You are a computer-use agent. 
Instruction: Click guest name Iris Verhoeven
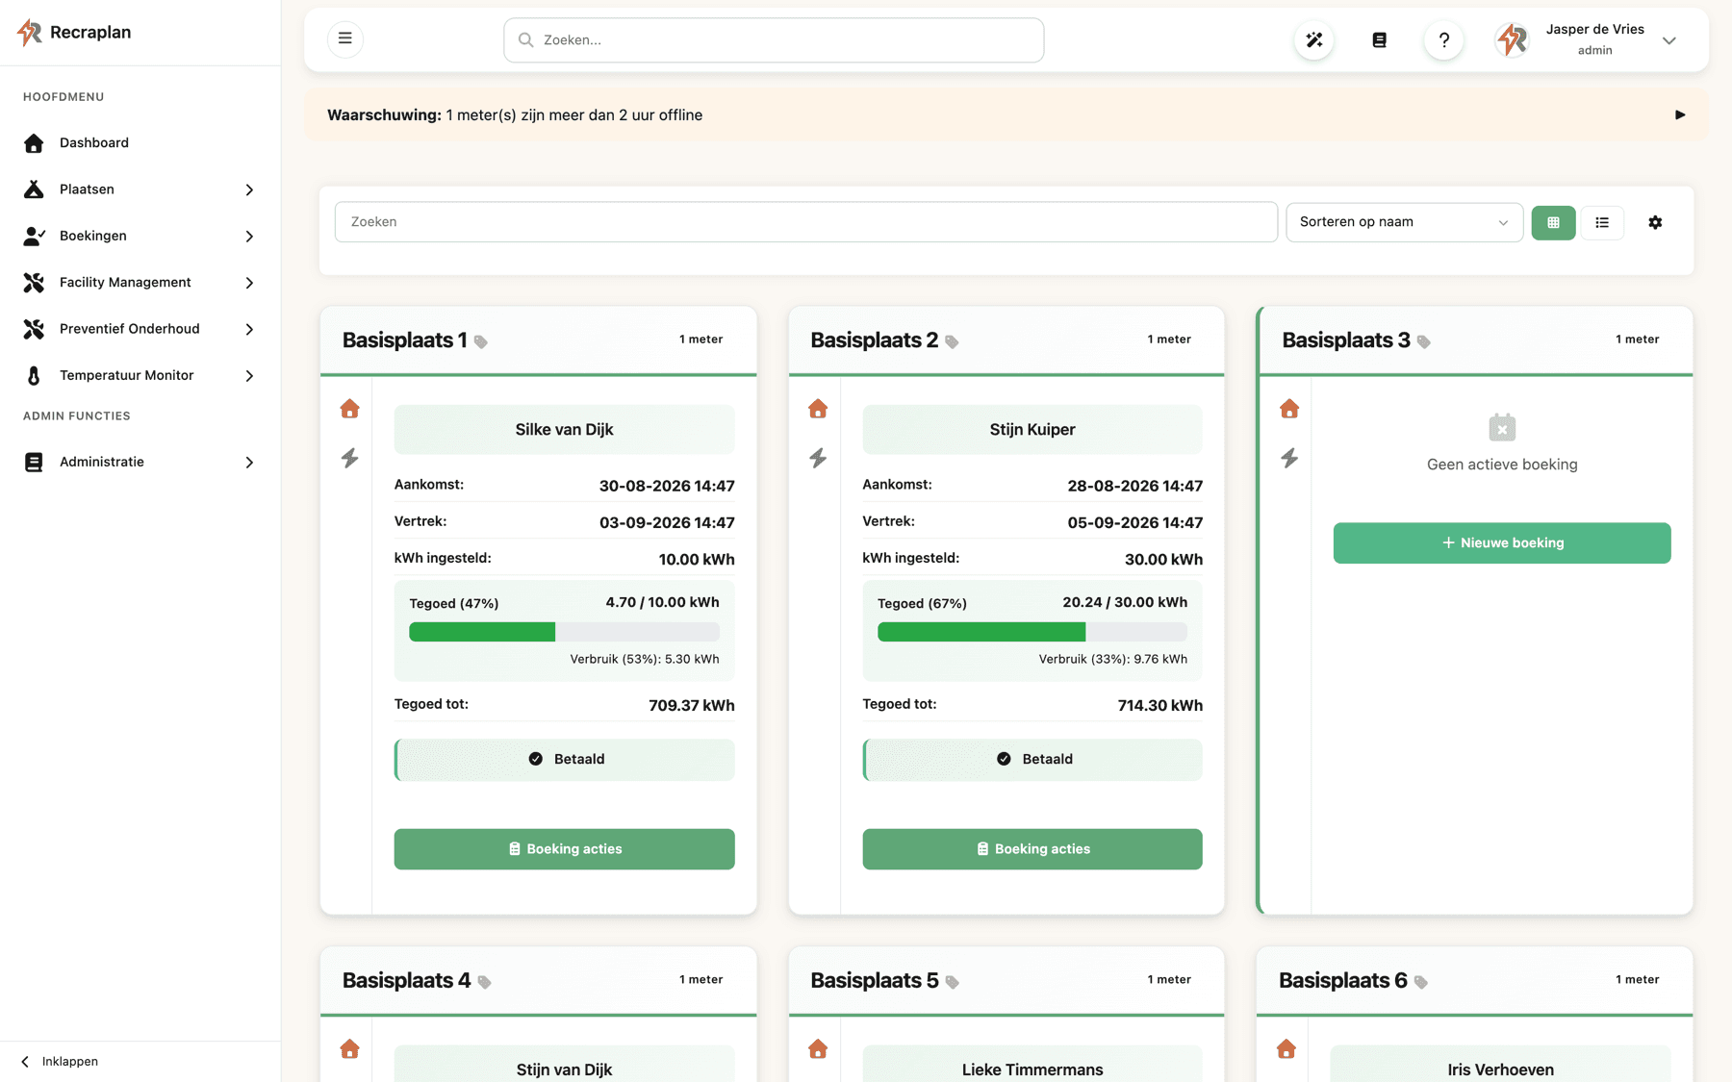[x=1500, y=1069]
